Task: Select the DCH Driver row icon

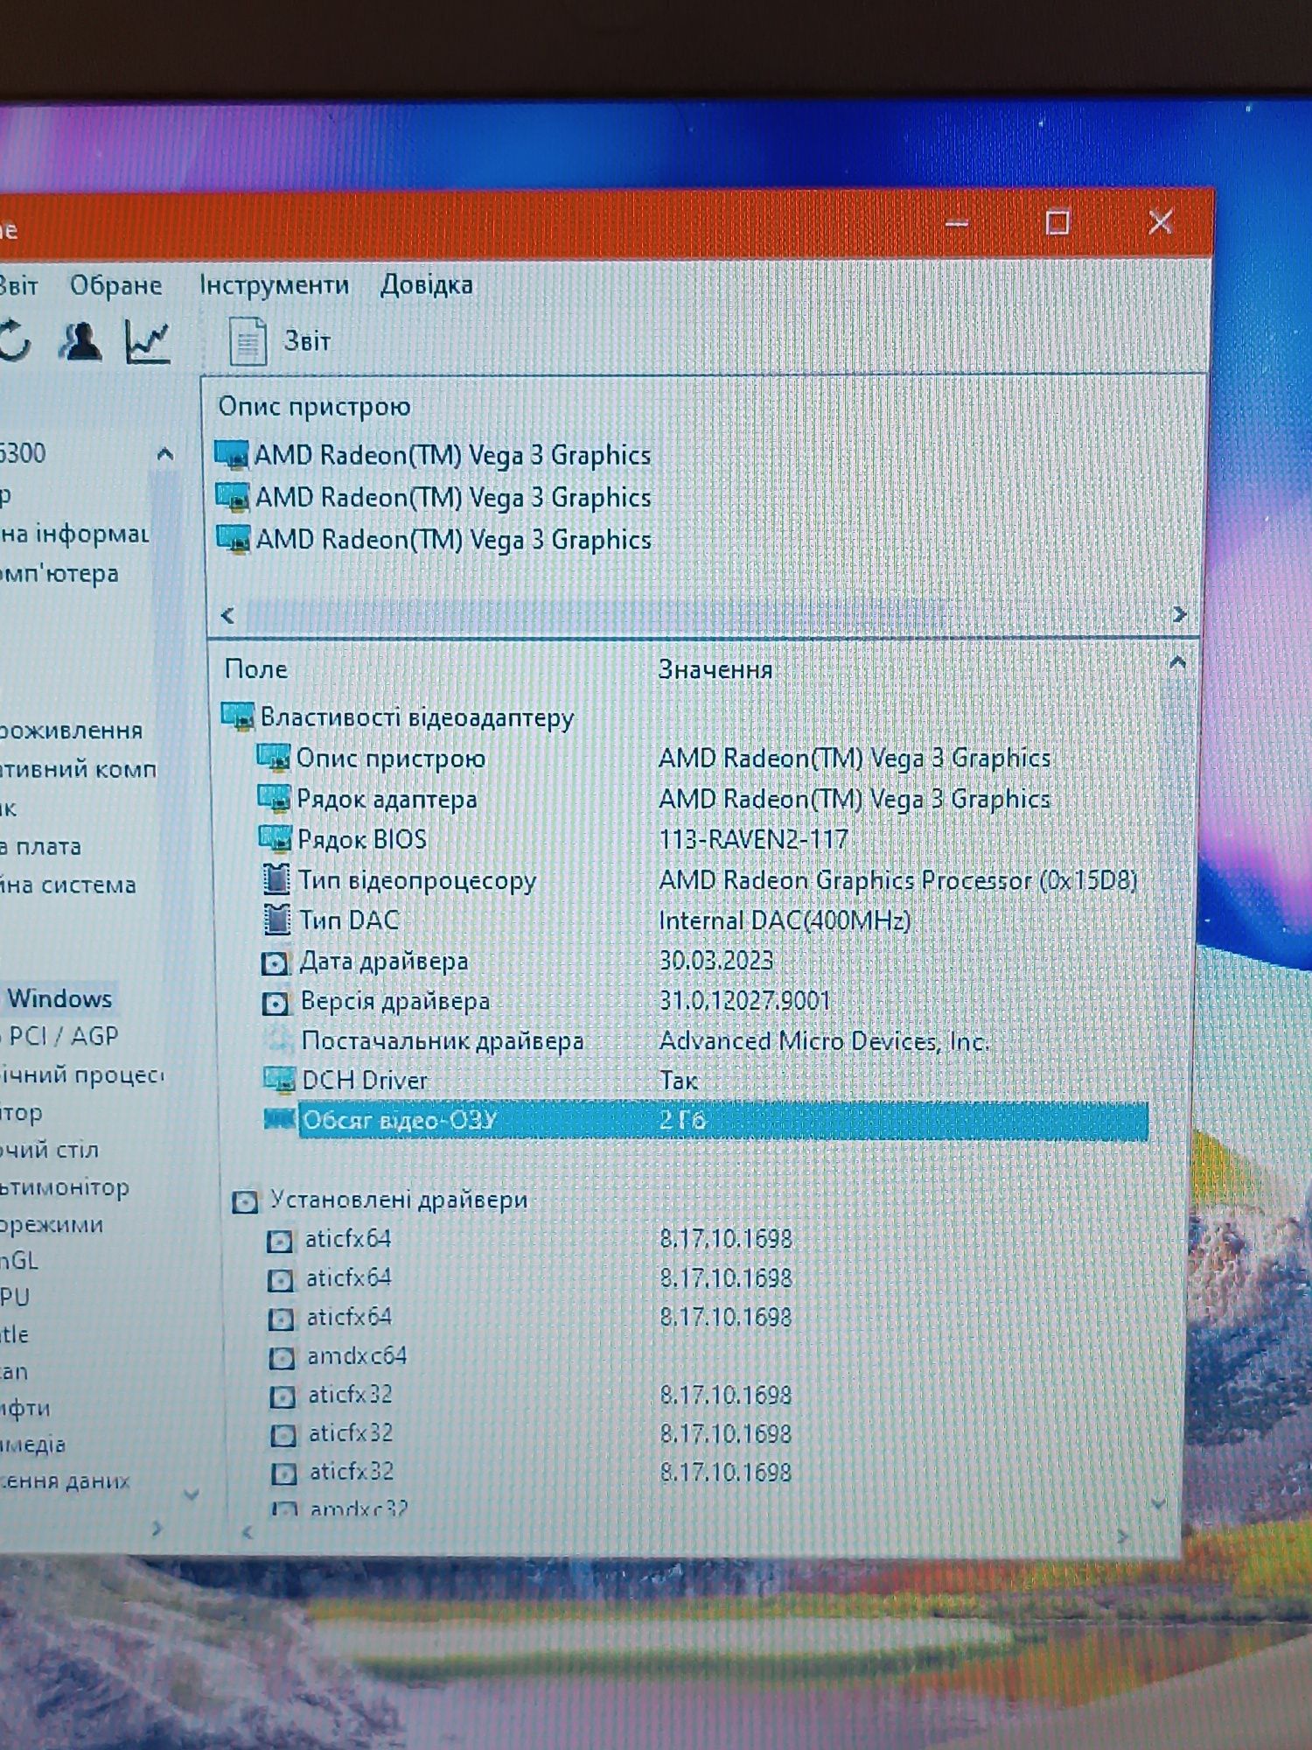Action: [280, 1081]
